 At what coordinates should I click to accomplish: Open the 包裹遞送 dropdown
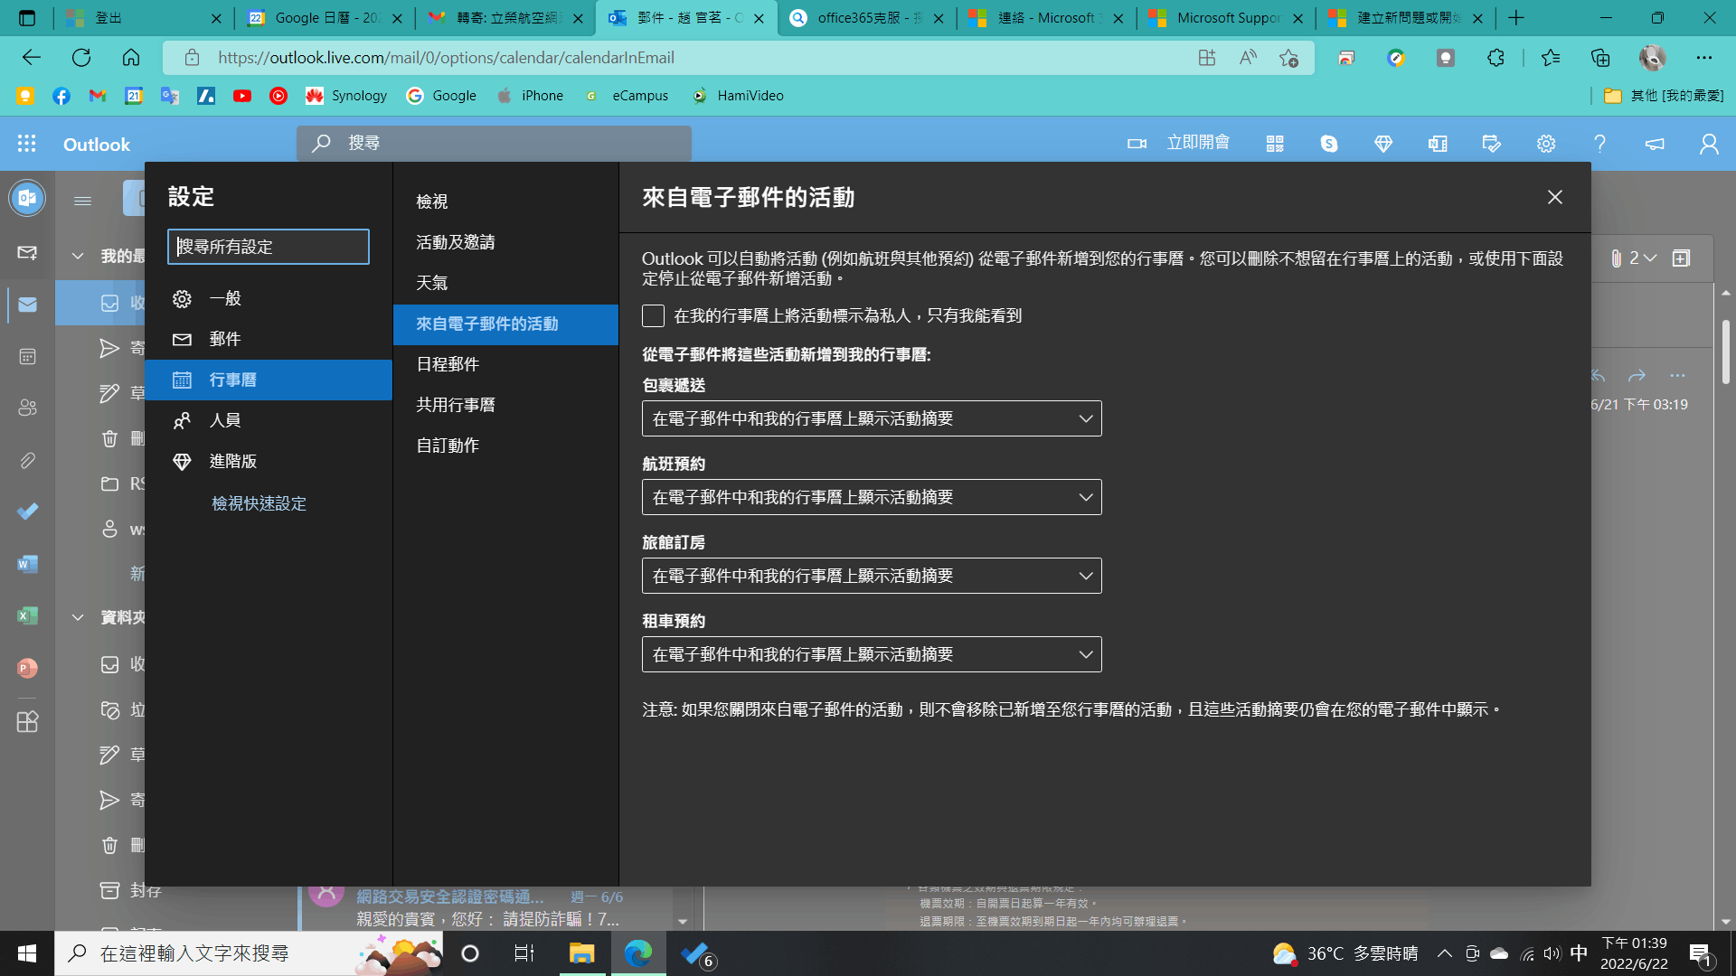tap(871, 418)
